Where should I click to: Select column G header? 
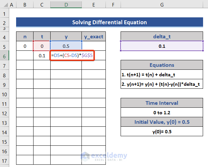coord(162,5)
